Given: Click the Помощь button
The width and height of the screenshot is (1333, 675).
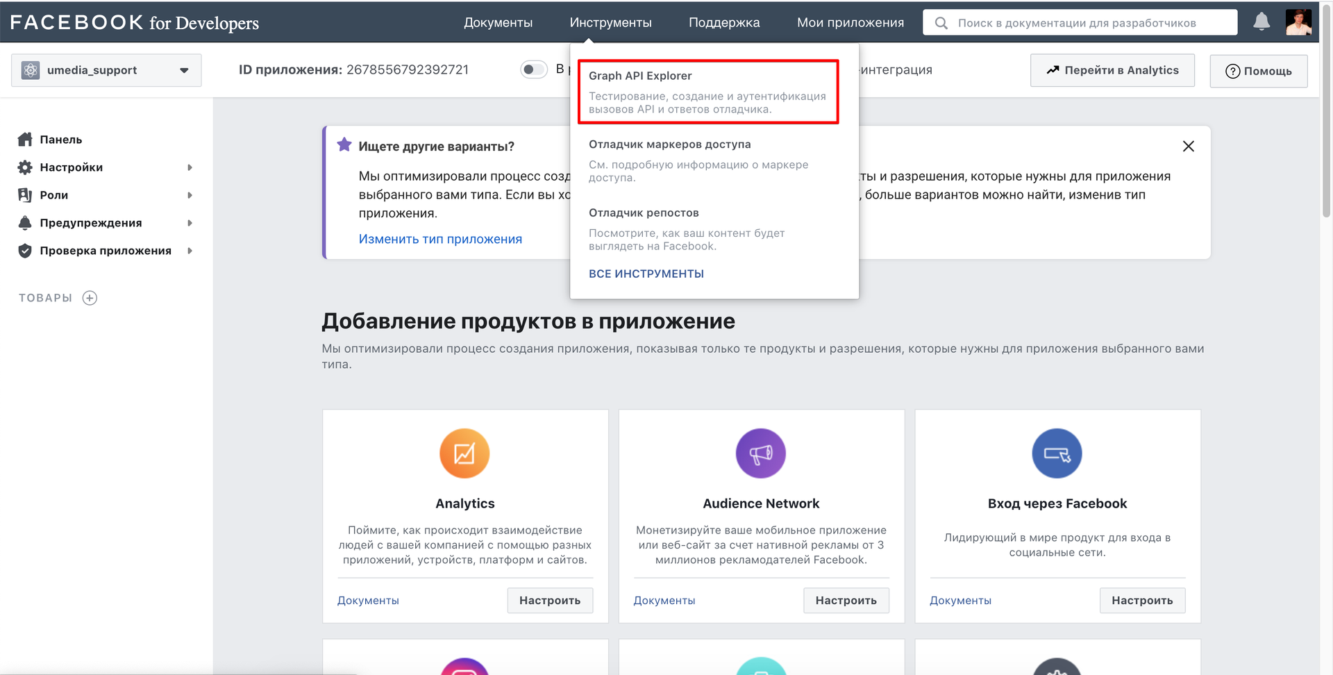Looking at the screenshot, I should (1259, 71).
